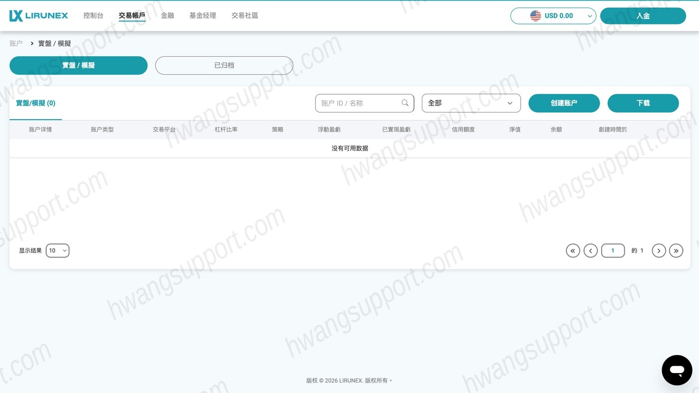
Task: Click the 杠杆比率 column header
Action: point(226,130)
